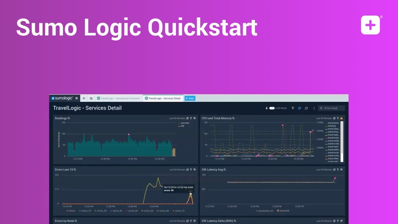The image size is (398, 224).
Task: Refresh the dashboard with the refresh icon
Action: (306, 108)
